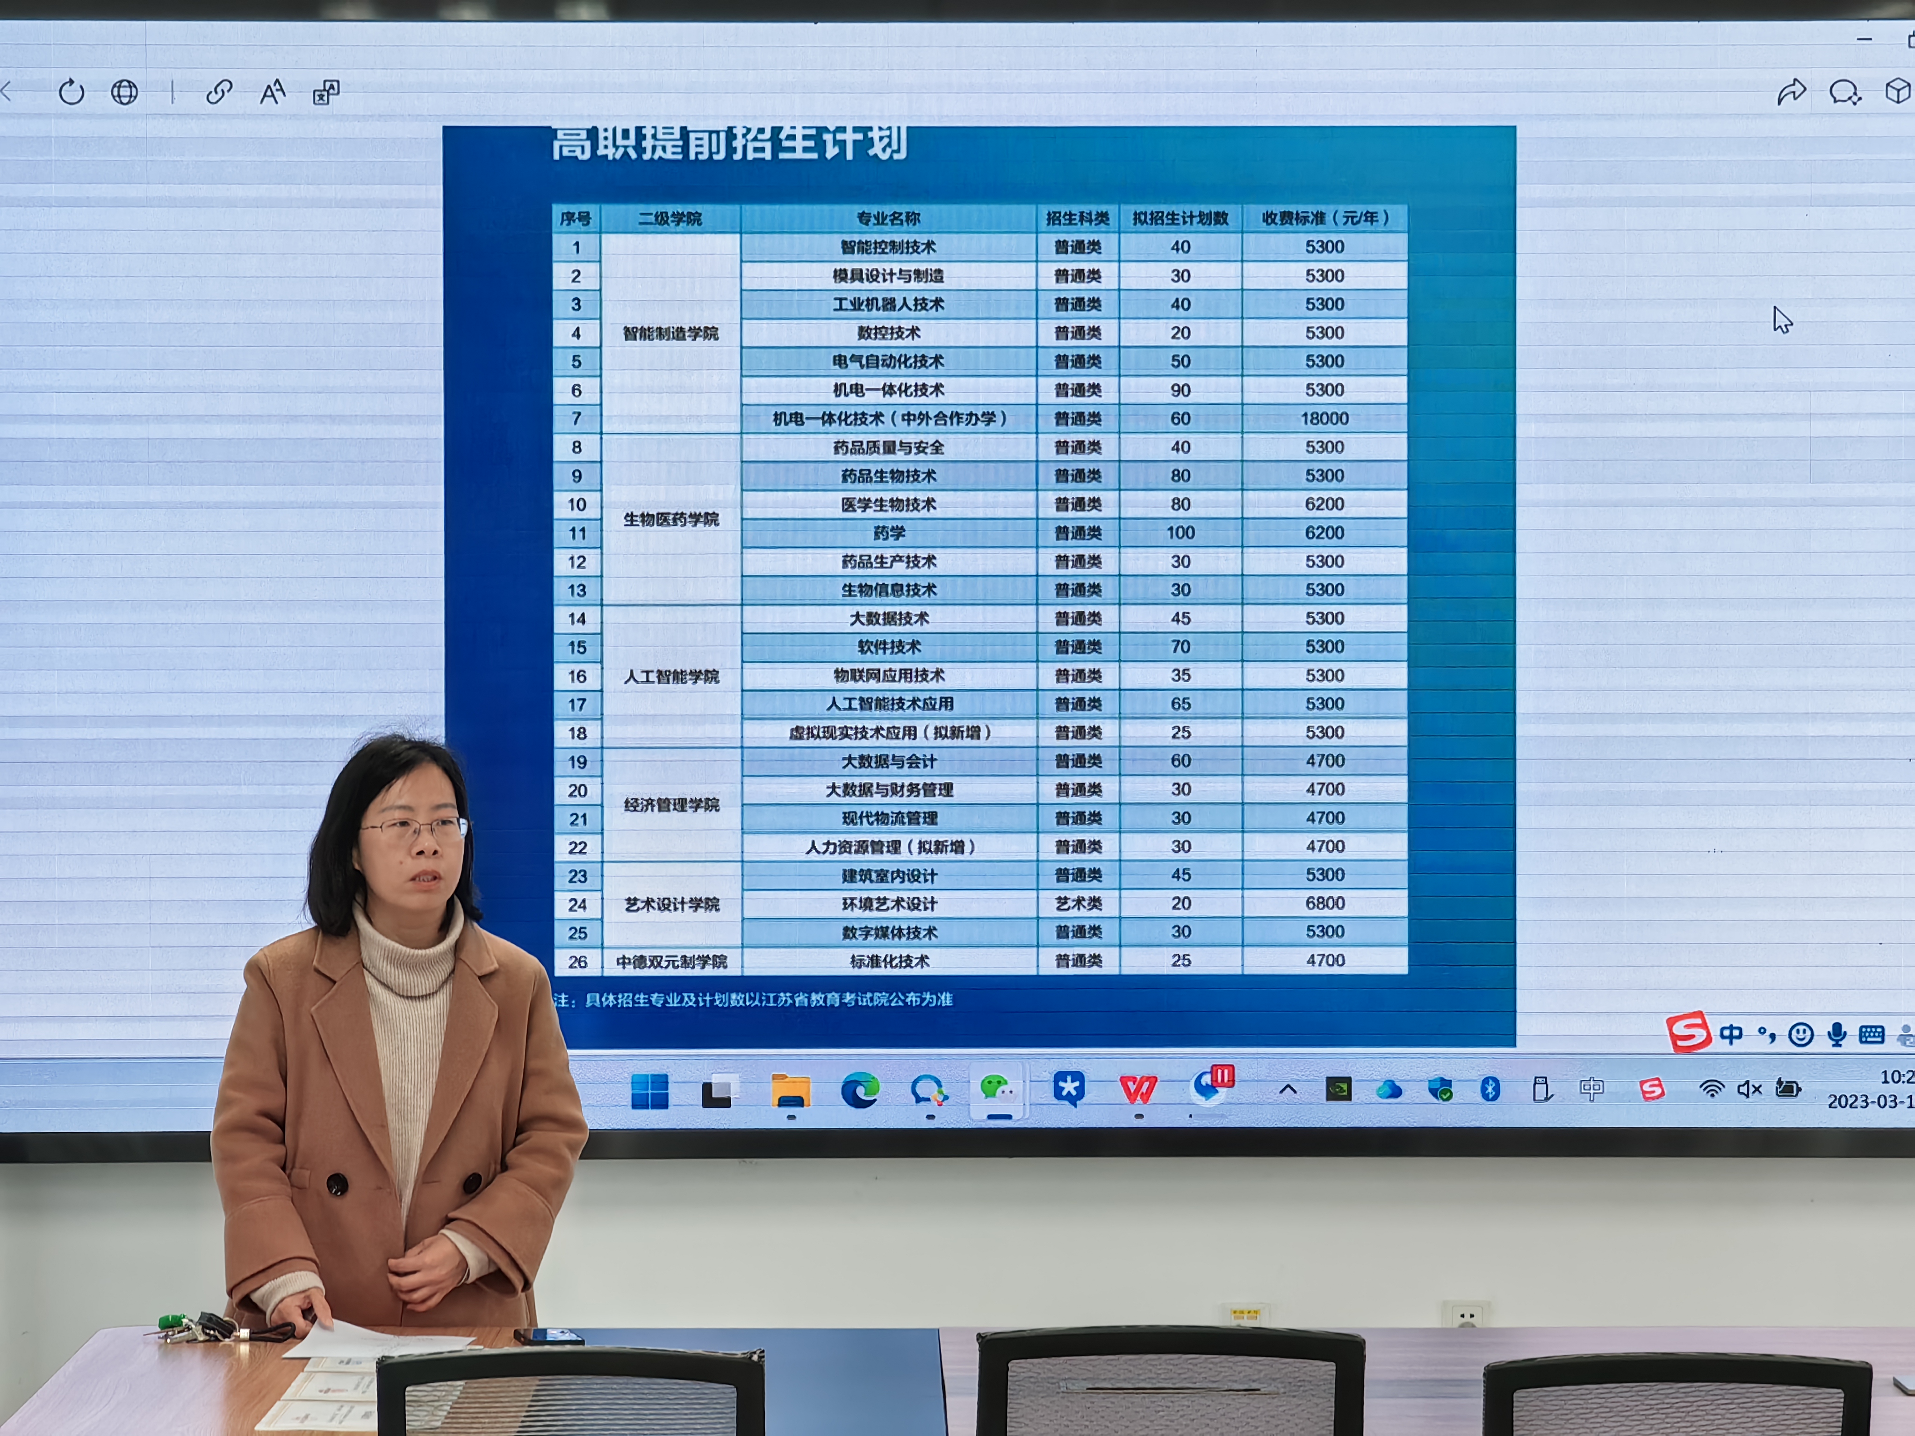Click the USB safely remove hardware icon
The image size is (1915, 1436).
pos(1541,1089)
